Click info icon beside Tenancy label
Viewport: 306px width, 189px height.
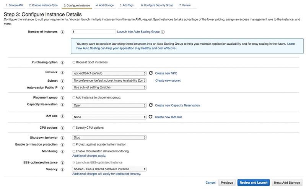point(62,169)
